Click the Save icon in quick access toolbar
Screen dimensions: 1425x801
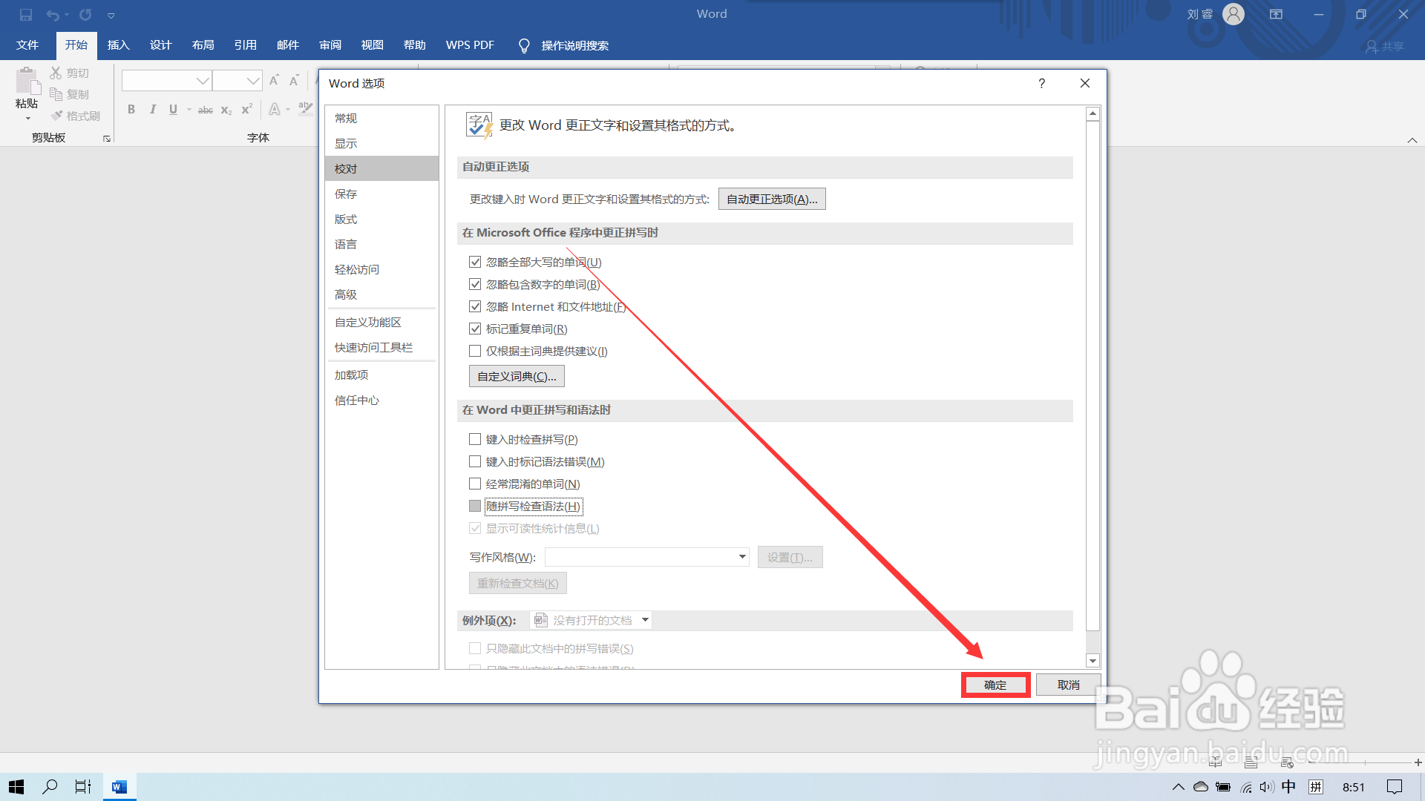(26, 15)
